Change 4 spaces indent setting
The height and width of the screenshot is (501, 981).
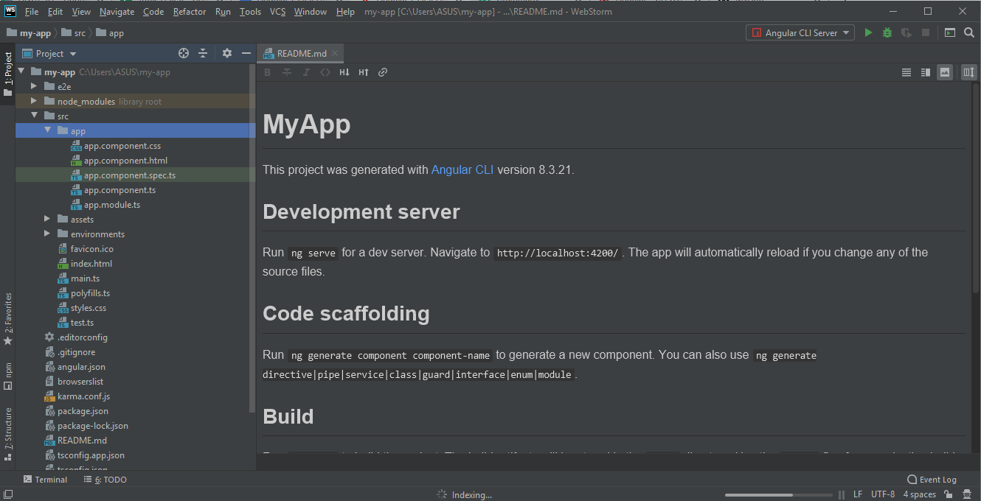tap(919, 494)
